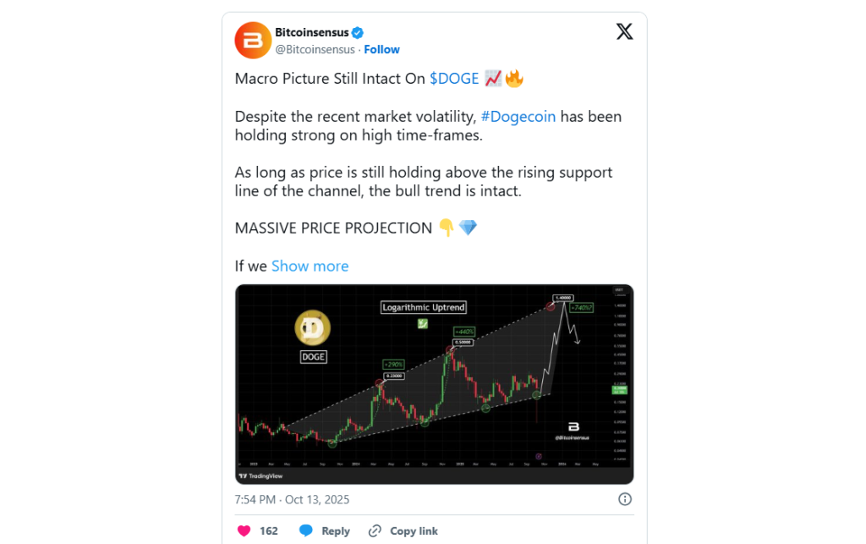Image resolution: width=866 pixels, height=544 pixels.
Task: Click the Bitcoinsensus display name
Action: (x=312, y=33)
